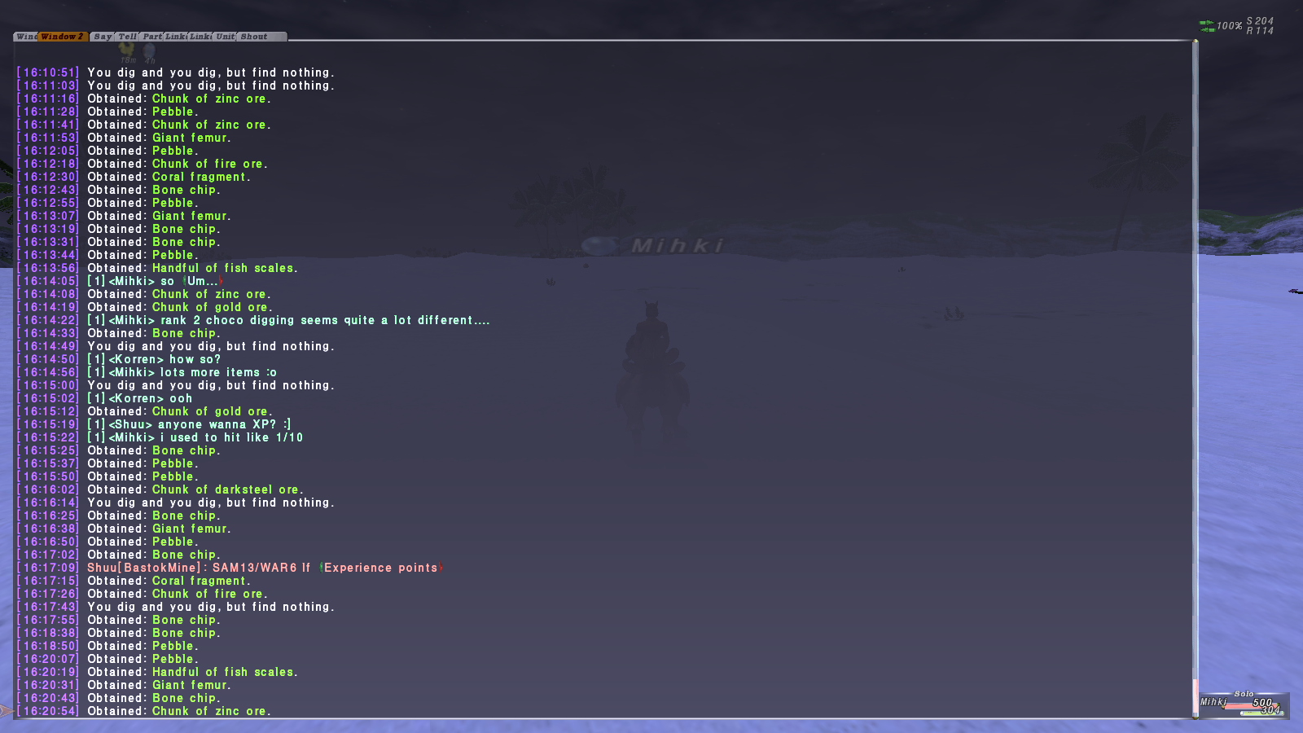
Task: Click the 16:11:28 Pebble line
Action: tap(107, 112)
